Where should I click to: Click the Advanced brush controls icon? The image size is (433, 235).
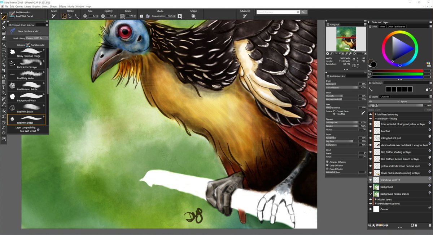pos(245,16)
